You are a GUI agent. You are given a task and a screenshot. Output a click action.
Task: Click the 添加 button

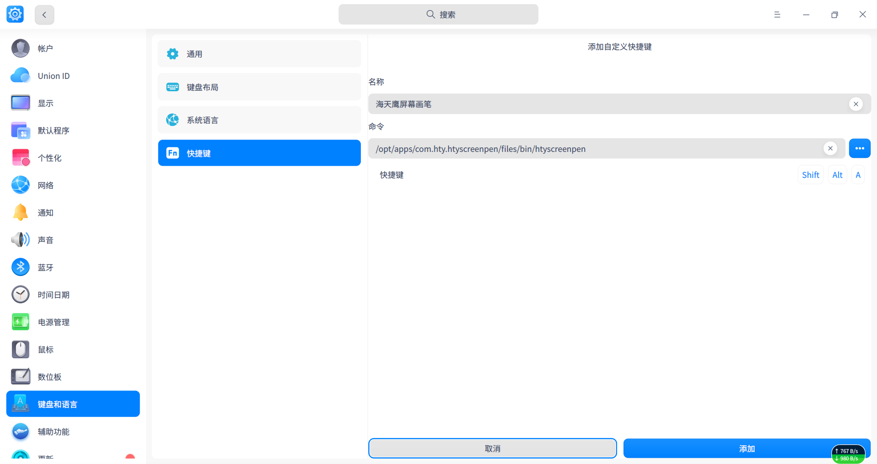pos(747,448)
